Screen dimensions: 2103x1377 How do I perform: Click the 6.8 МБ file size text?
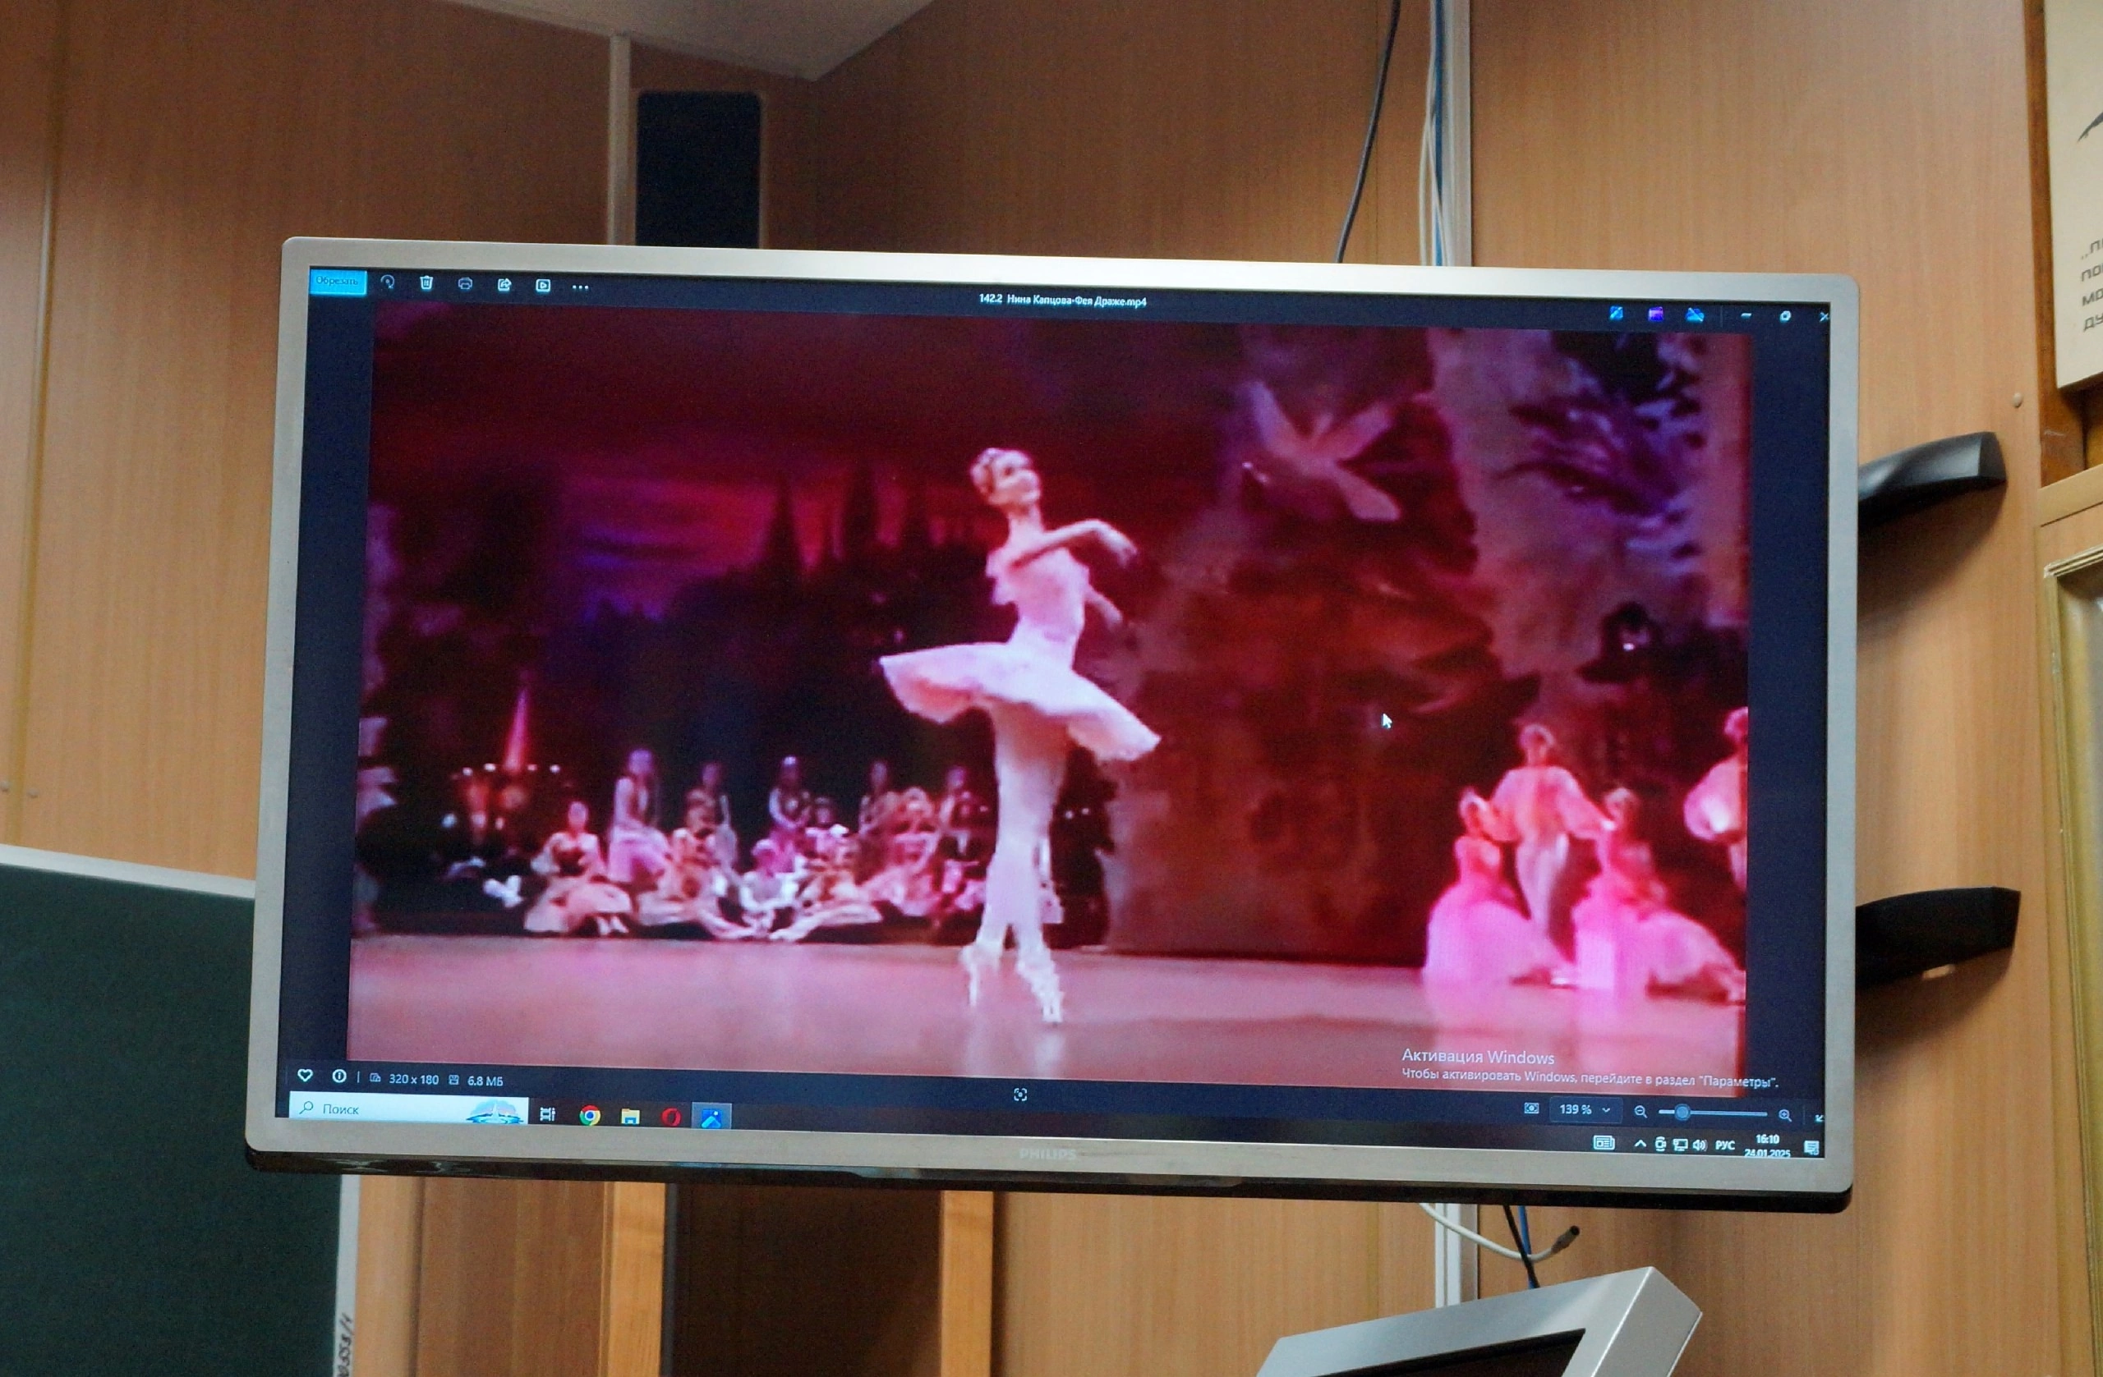[485, 1081]
